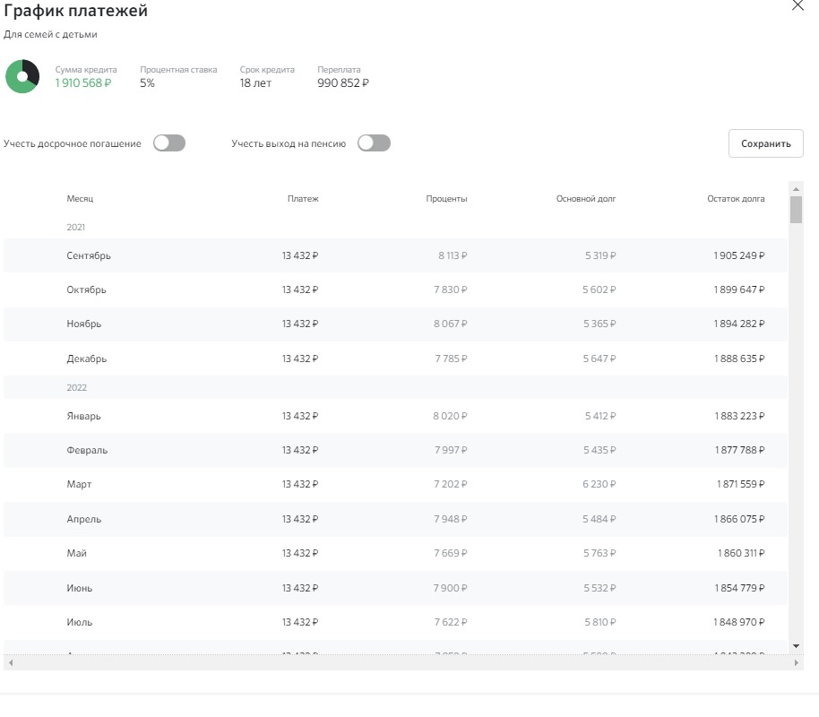Select the Декабрь month row
Viewport: 819px width, 717px height.
pyautogui.click(x=395, y=358)
